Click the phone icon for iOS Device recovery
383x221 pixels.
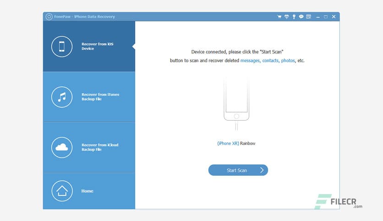tap(62, 47)
